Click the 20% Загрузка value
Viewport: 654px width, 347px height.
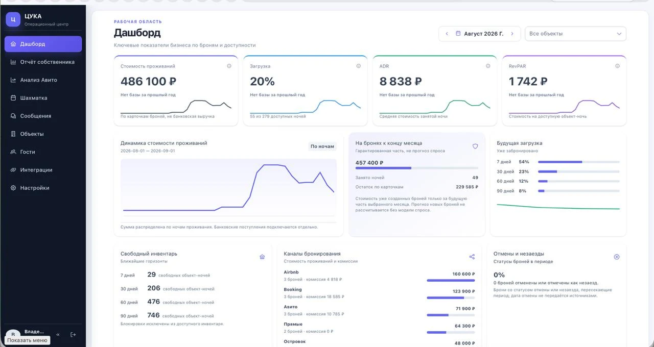pyautogui.click(x=262, y=81)
